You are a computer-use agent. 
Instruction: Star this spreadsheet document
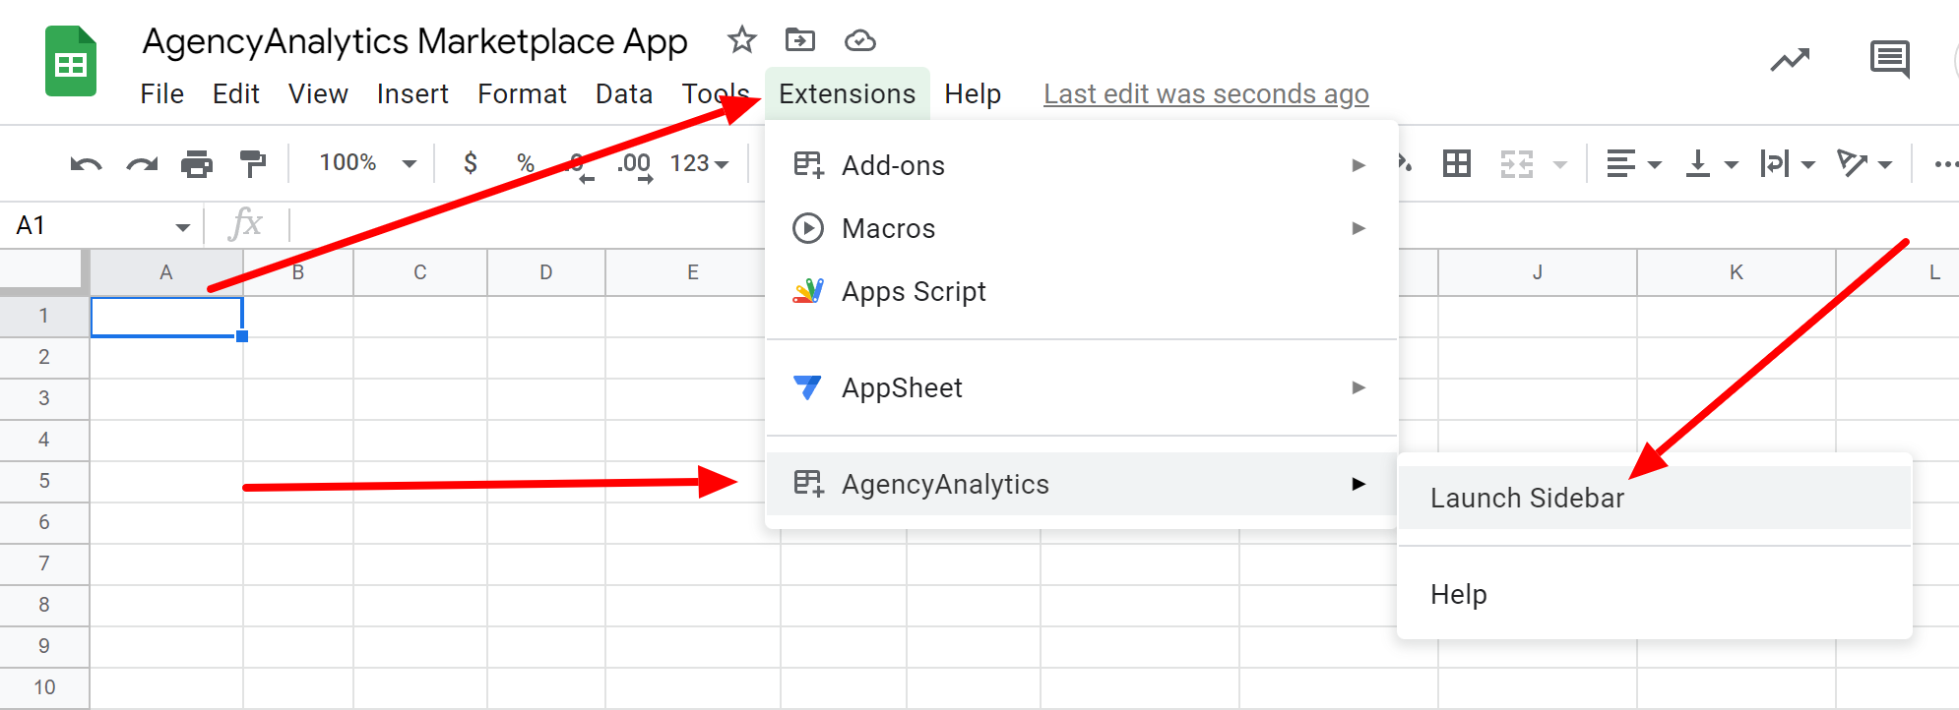point(741,40)
